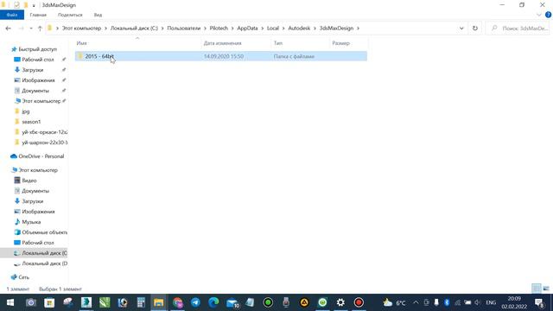Refresh the current folder
Screen dimensions: 553x311
[475, 29]
